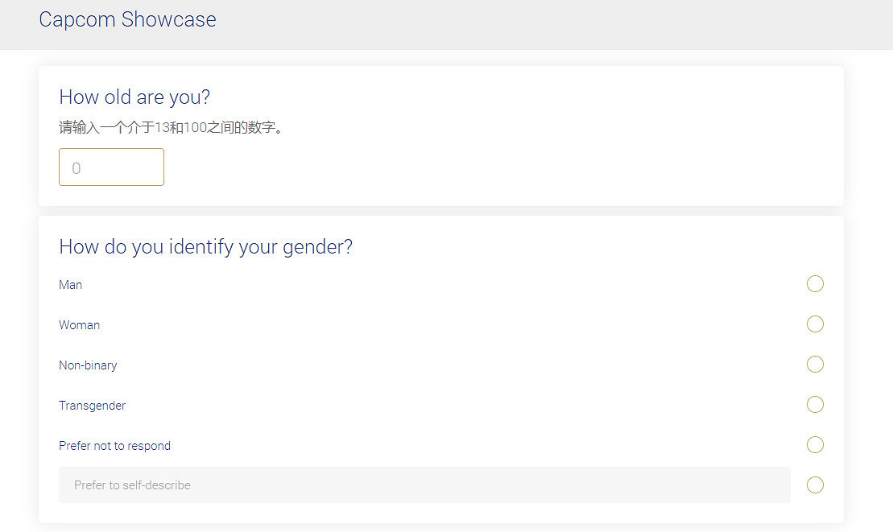Select the Woman radio button
Image resolution: width=893 pixels, height=532 pixels.
[x=815, y=324]
